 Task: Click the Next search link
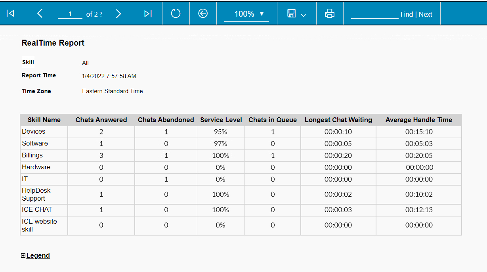(426, 14)
